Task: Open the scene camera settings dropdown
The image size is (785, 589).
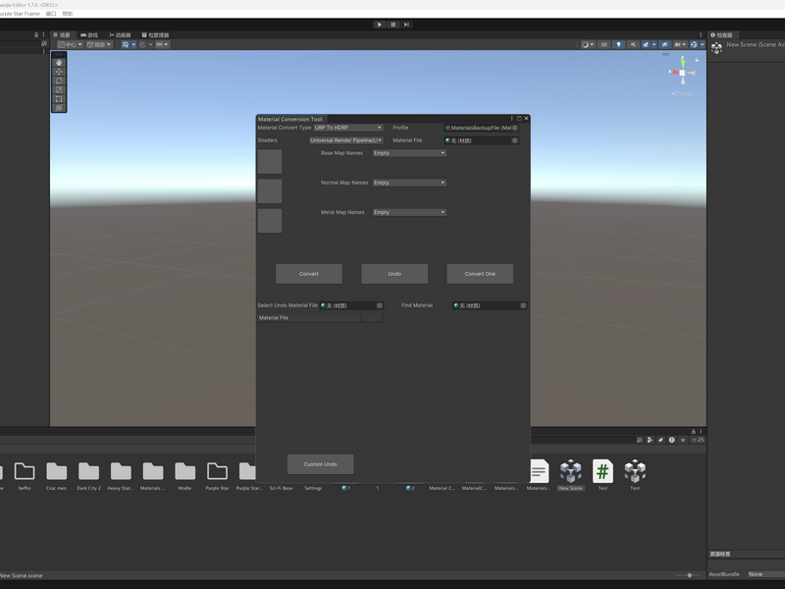Action: (x=680, y=44)
